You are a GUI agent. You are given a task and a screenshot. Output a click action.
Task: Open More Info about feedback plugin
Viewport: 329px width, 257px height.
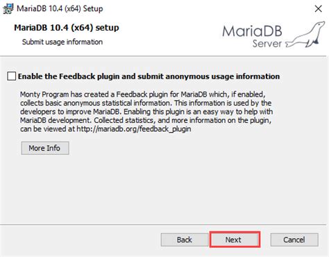coord(45,148)
